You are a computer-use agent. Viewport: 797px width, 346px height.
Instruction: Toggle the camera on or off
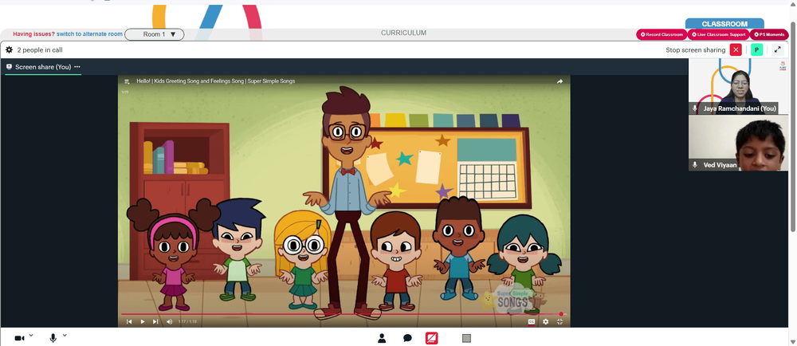pos(19,338)
